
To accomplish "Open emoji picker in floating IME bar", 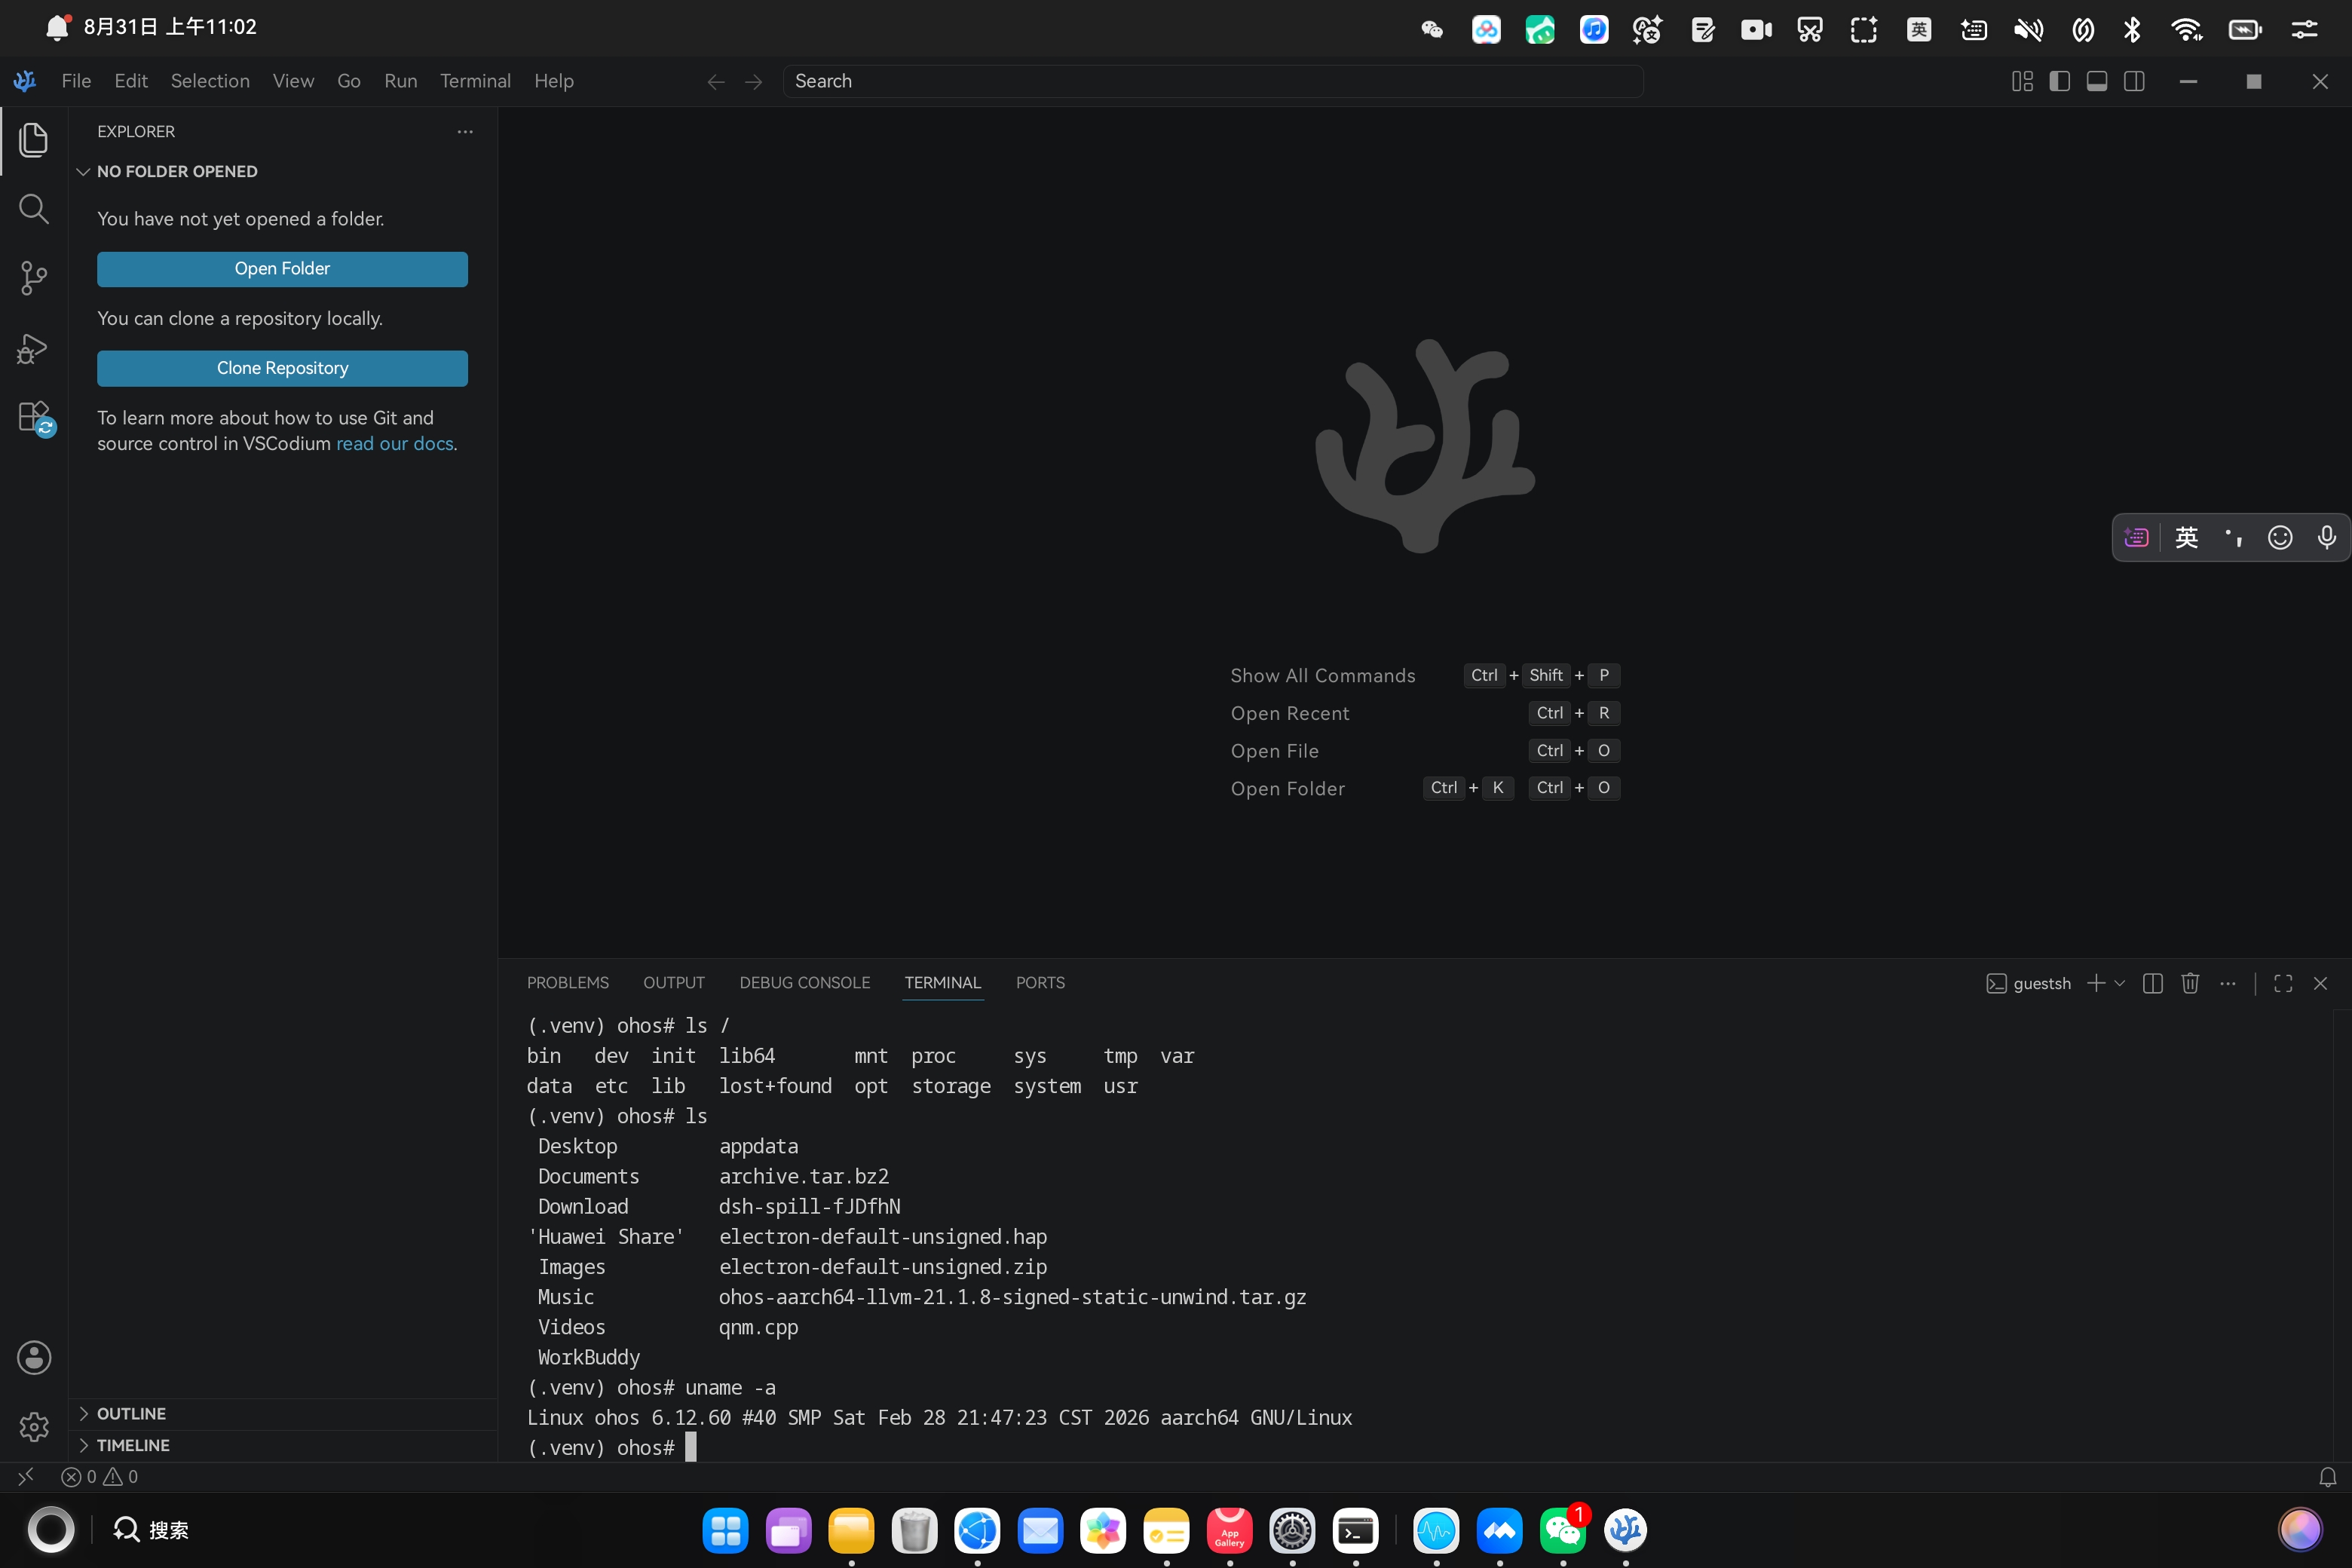I will (2280, 538).
